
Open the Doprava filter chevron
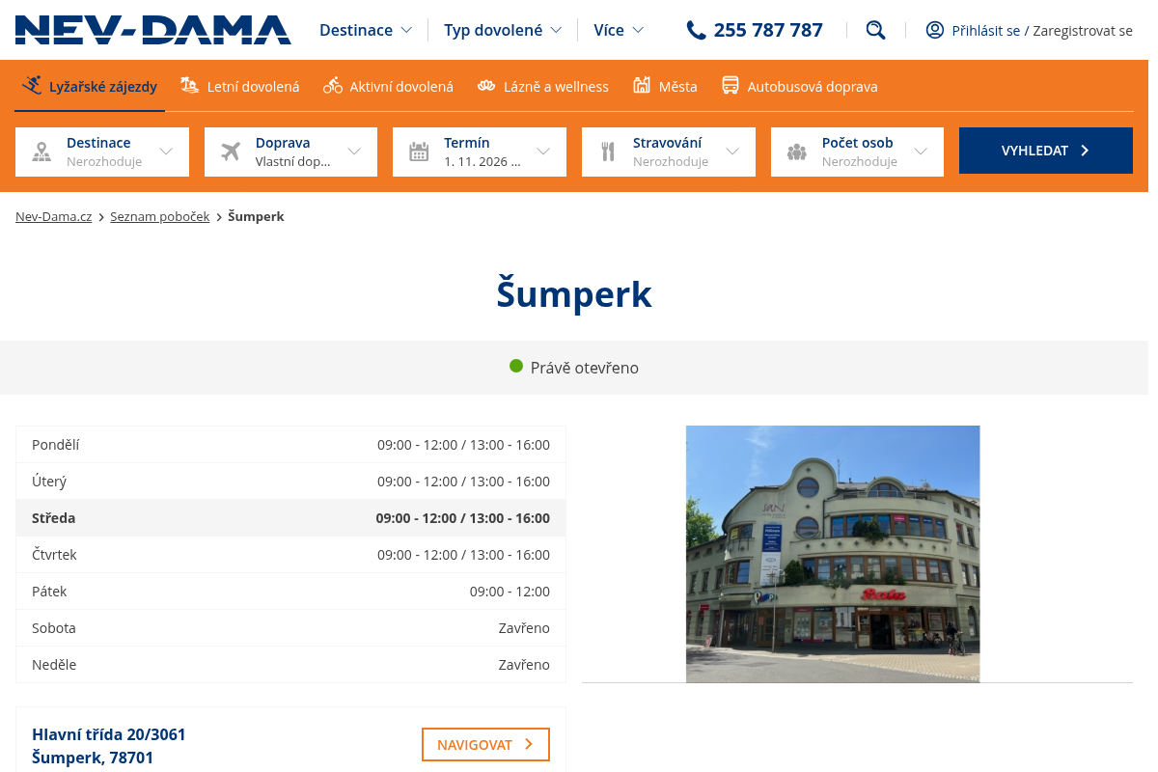click(x=354, y=152)
